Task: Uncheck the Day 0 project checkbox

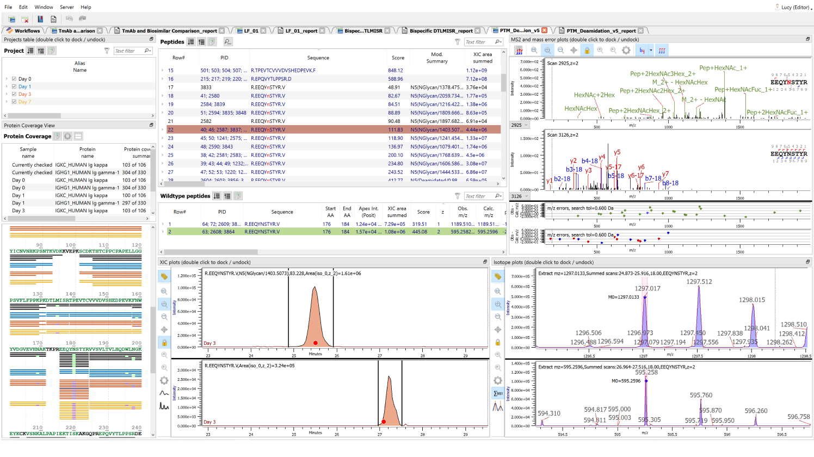Action: (x=14, y=79)
